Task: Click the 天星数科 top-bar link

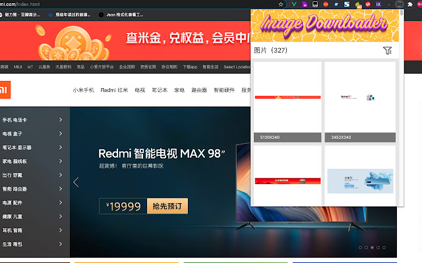Action: [x=63, y=67]
